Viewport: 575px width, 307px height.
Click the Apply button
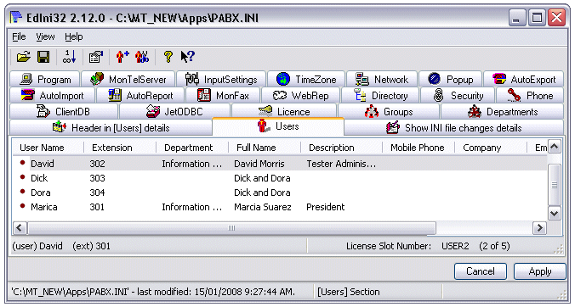click(x=540, y=271)
